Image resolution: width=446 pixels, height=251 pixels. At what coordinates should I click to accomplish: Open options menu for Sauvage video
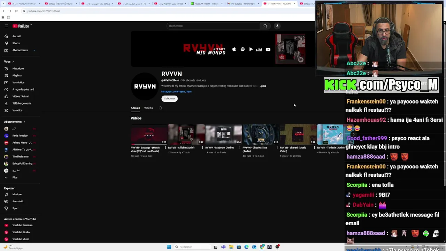(165, 148)
